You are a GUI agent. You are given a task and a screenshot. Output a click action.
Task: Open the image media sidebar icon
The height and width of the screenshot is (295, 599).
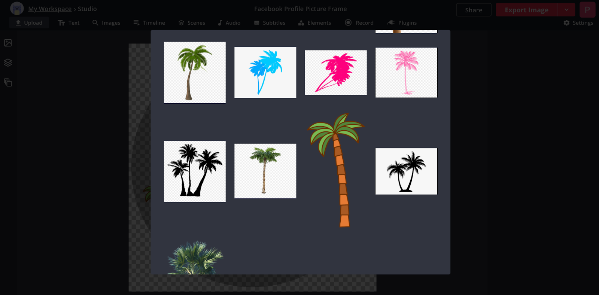coord(8,43)
